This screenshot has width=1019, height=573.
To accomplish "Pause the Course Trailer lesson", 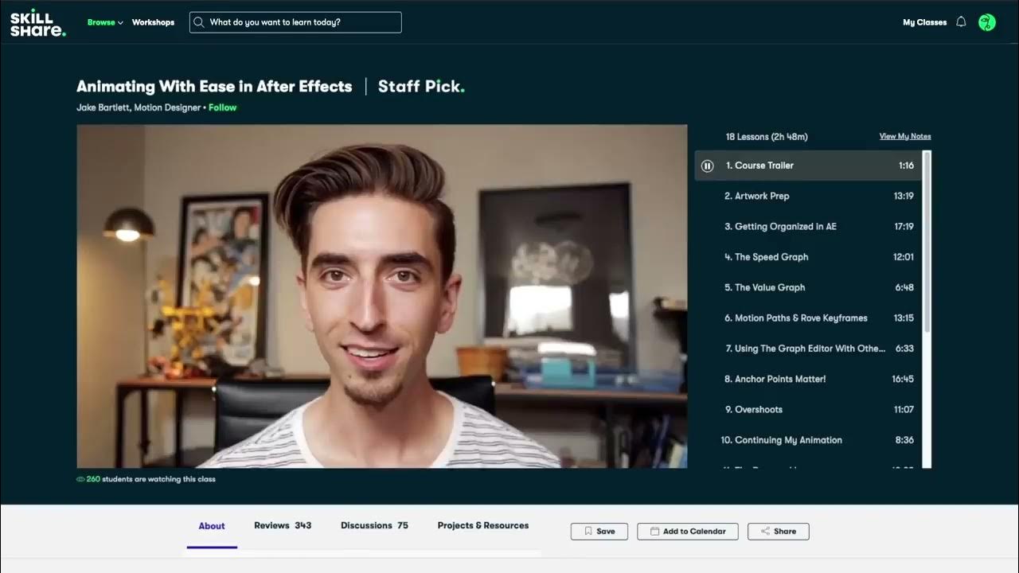I will (707, 166).
